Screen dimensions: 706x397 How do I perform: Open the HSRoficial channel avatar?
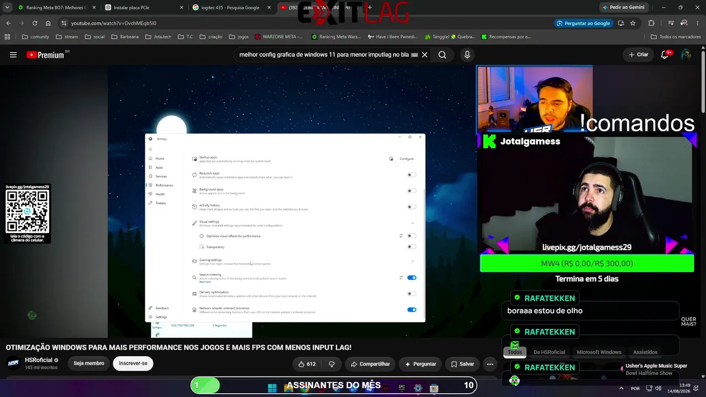click(x=13, y=363)
